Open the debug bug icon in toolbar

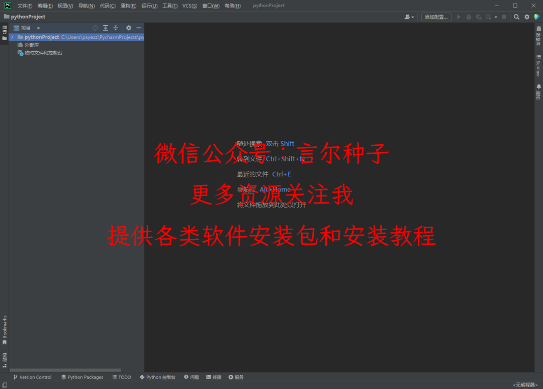[x=469, y=17]
